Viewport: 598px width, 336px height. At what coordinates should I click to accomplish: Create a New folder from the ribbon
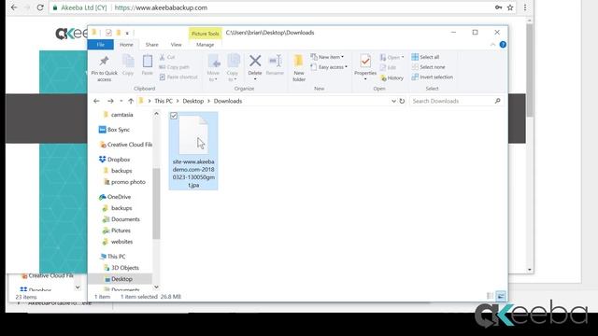tap(299, 68)
